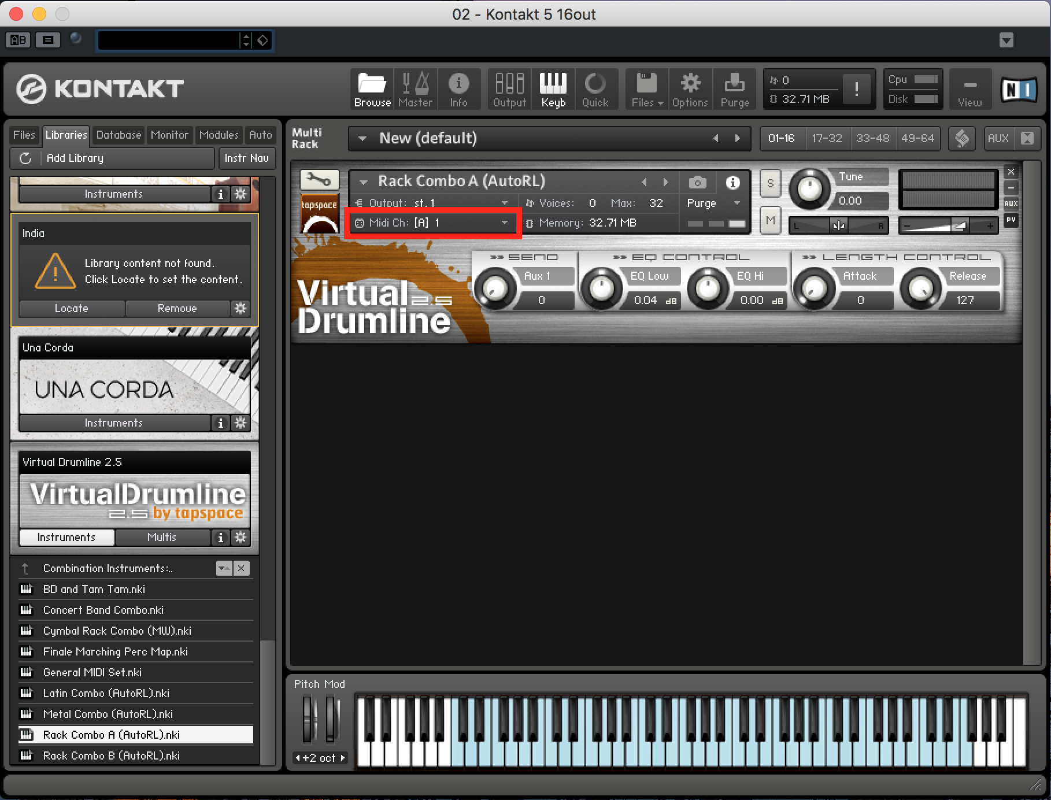1051x800 pixels.
Task: Load the previous multi with the left arrow
Action: click(x=716, y=138)
